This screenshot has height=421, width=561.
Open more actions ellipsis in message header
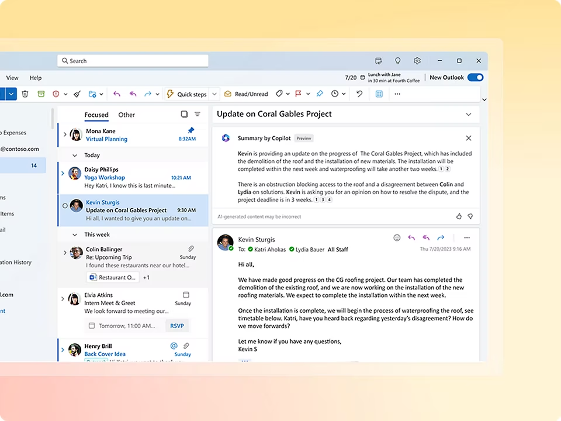(x=467, y=238)
